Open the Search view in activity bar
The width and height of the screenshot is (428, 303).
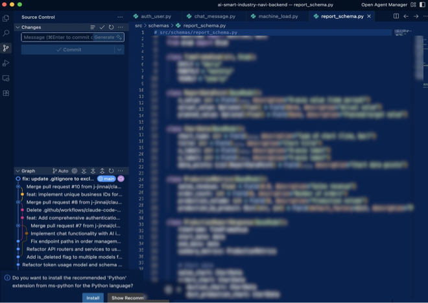(x=6, y=32)
